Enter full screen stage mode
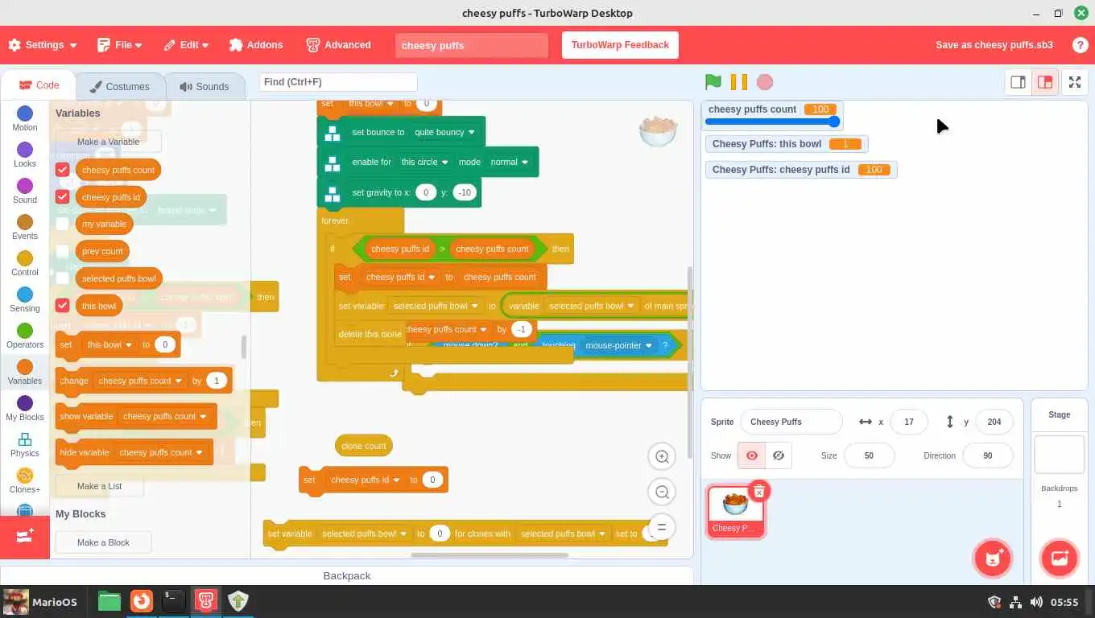Screen dimensions: 1095x618 [1074, 82]
